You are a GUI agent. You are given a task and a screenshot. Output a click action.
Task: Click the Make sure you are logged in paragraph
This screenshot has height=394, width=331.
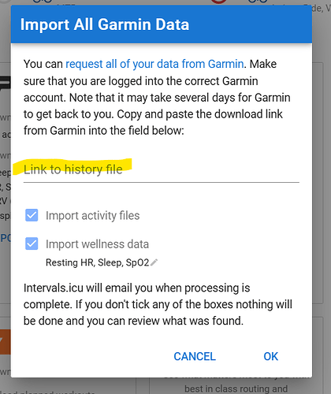tap(157, 97)
